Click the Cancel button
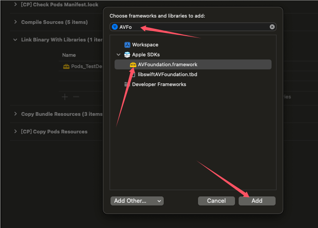The width and height of the screenshot is (318, 228). [217, 201]
